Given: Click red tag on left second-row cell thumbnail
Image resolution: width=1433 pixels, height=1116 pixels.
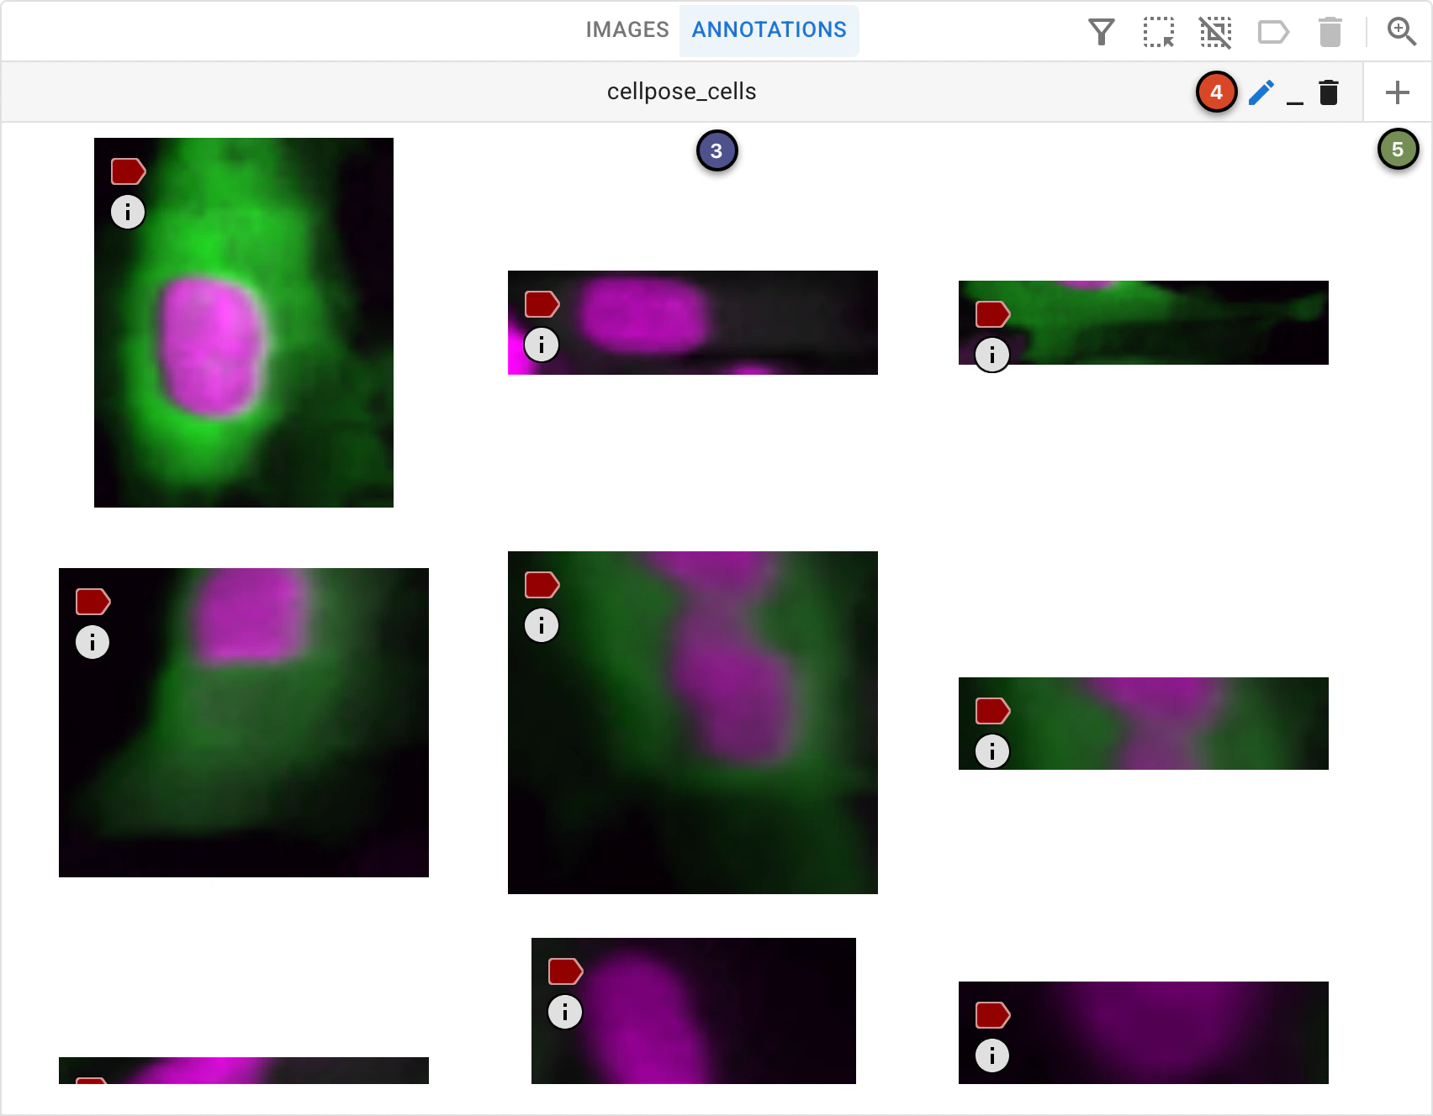Looking at the screenshot, I should [x=93, y=602].
